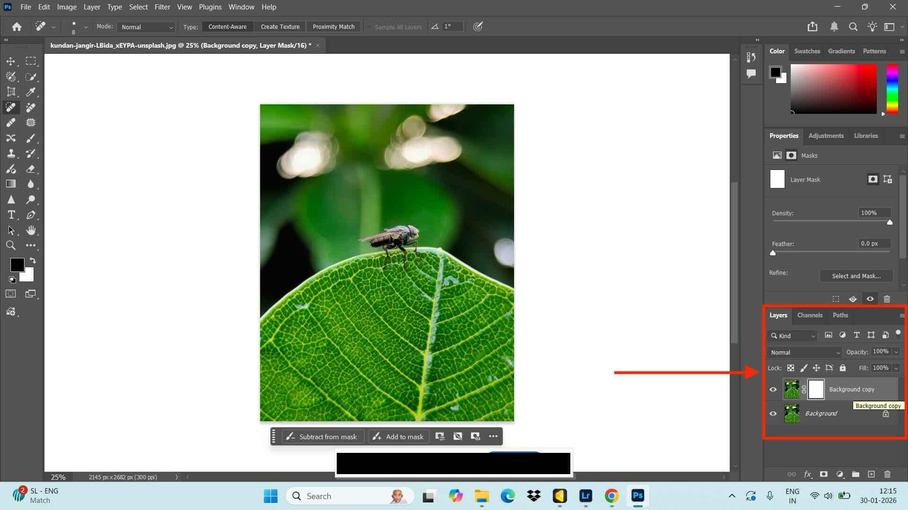Choose the Horizontal Type tool
908x510 pixels.
(11, 215)
